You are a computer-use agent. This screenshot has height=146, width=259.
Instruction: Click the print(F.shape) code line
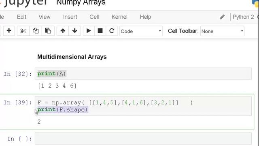[x=63, y=109]
